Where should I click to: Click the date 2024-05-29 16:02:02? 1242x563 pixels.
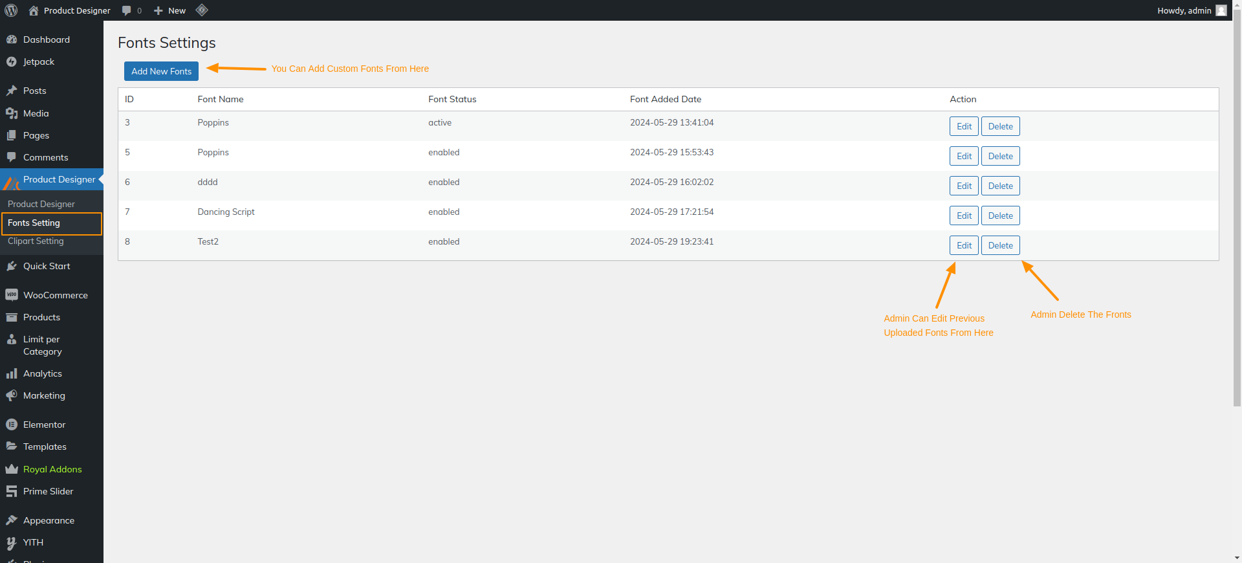671,182
